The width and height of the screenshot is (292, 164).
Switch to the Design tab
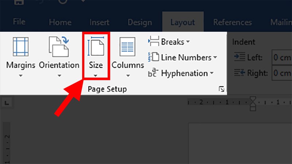point(139,22)
